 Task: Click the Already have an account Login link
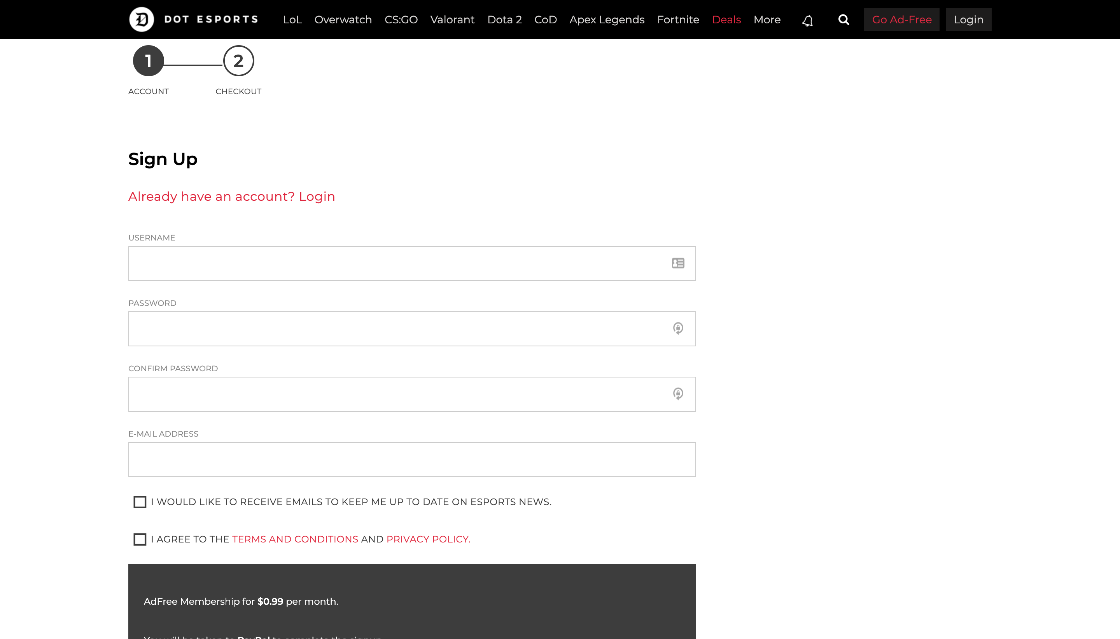(231, 195)
